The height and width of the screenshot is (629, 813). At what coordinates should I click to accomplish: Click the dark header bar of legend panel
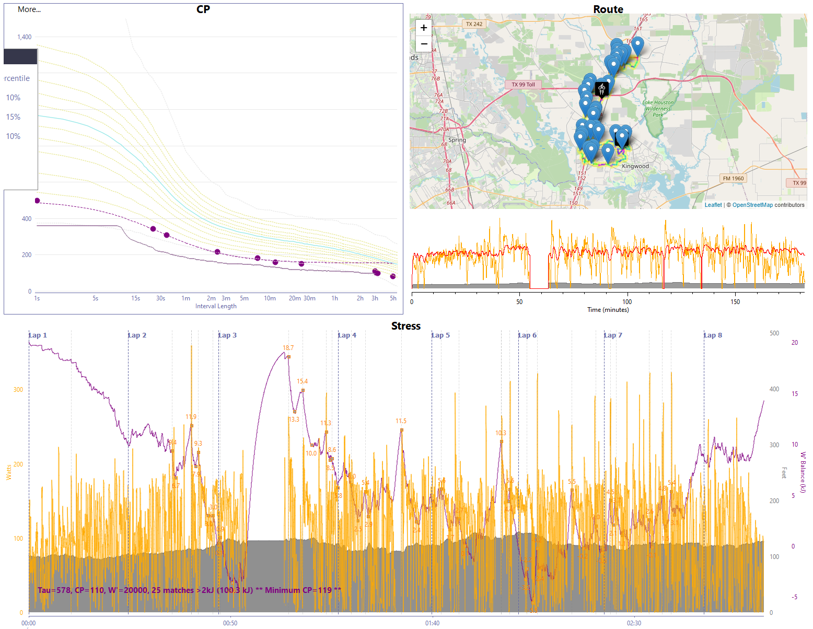20,56
